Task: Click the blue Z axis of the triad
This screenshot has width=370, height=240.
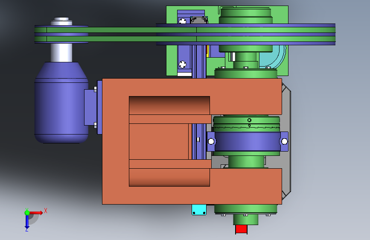Action: tap(27, 222)
